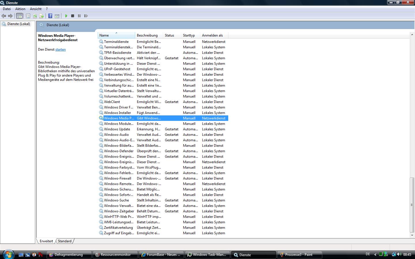Switch to Prozesse3 - Paint taskbar button

click(300, 255)
